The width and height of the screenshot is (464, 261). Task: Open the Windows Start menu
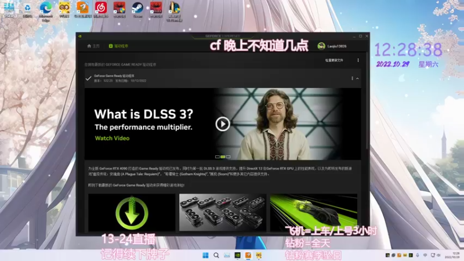205,255
